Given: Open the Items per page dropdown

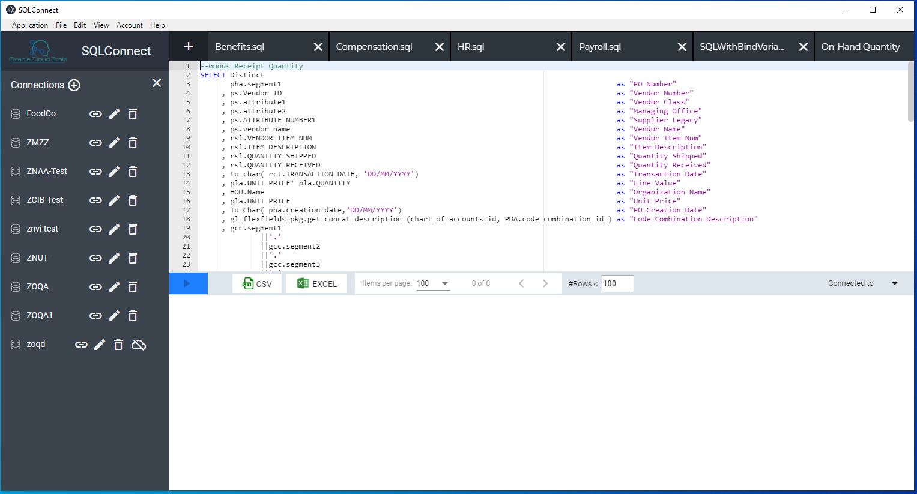Looking at the screenshot, I should click(x=433, y=283).
